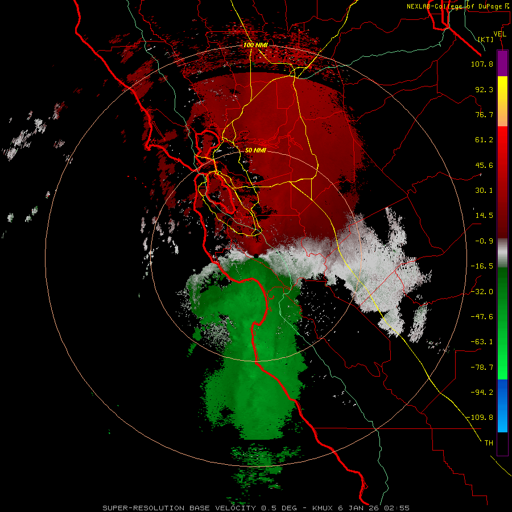Click the [KT] units label
The height and width of the screenshot is (512, 512).
486,39
